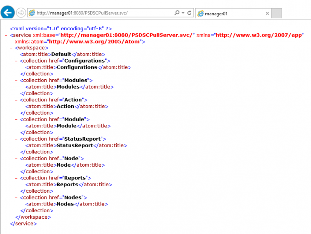Click the closing workspace tag

point(33,217)
